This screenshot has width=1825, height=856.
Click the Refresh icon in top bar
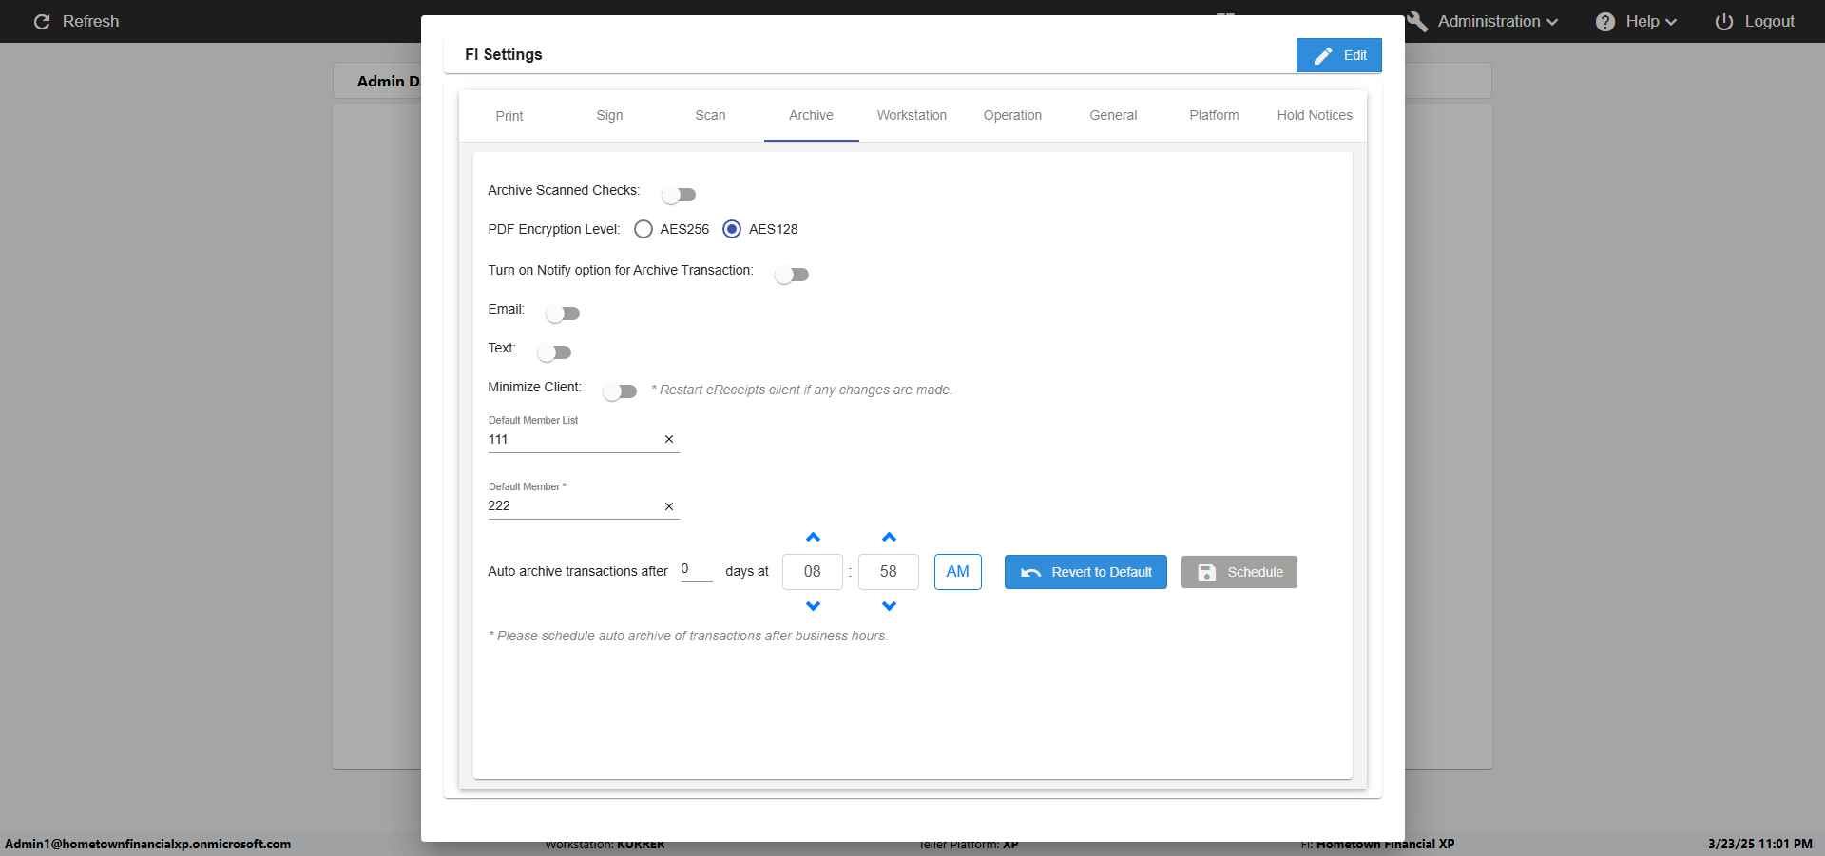42,21
